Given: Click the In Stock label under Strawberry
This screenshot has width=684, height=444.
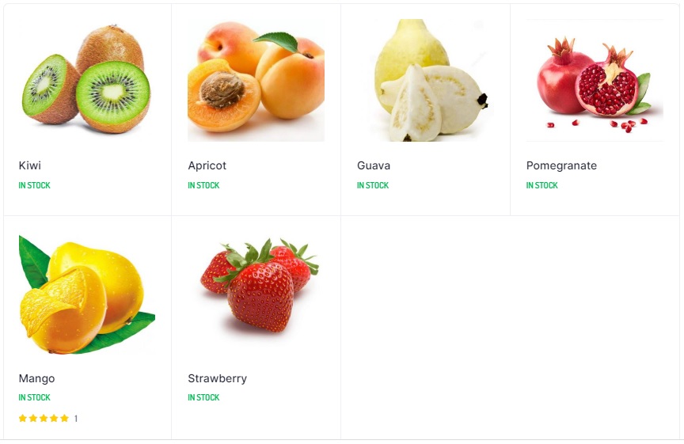Looking at the screenshot, I should [203, 397].
